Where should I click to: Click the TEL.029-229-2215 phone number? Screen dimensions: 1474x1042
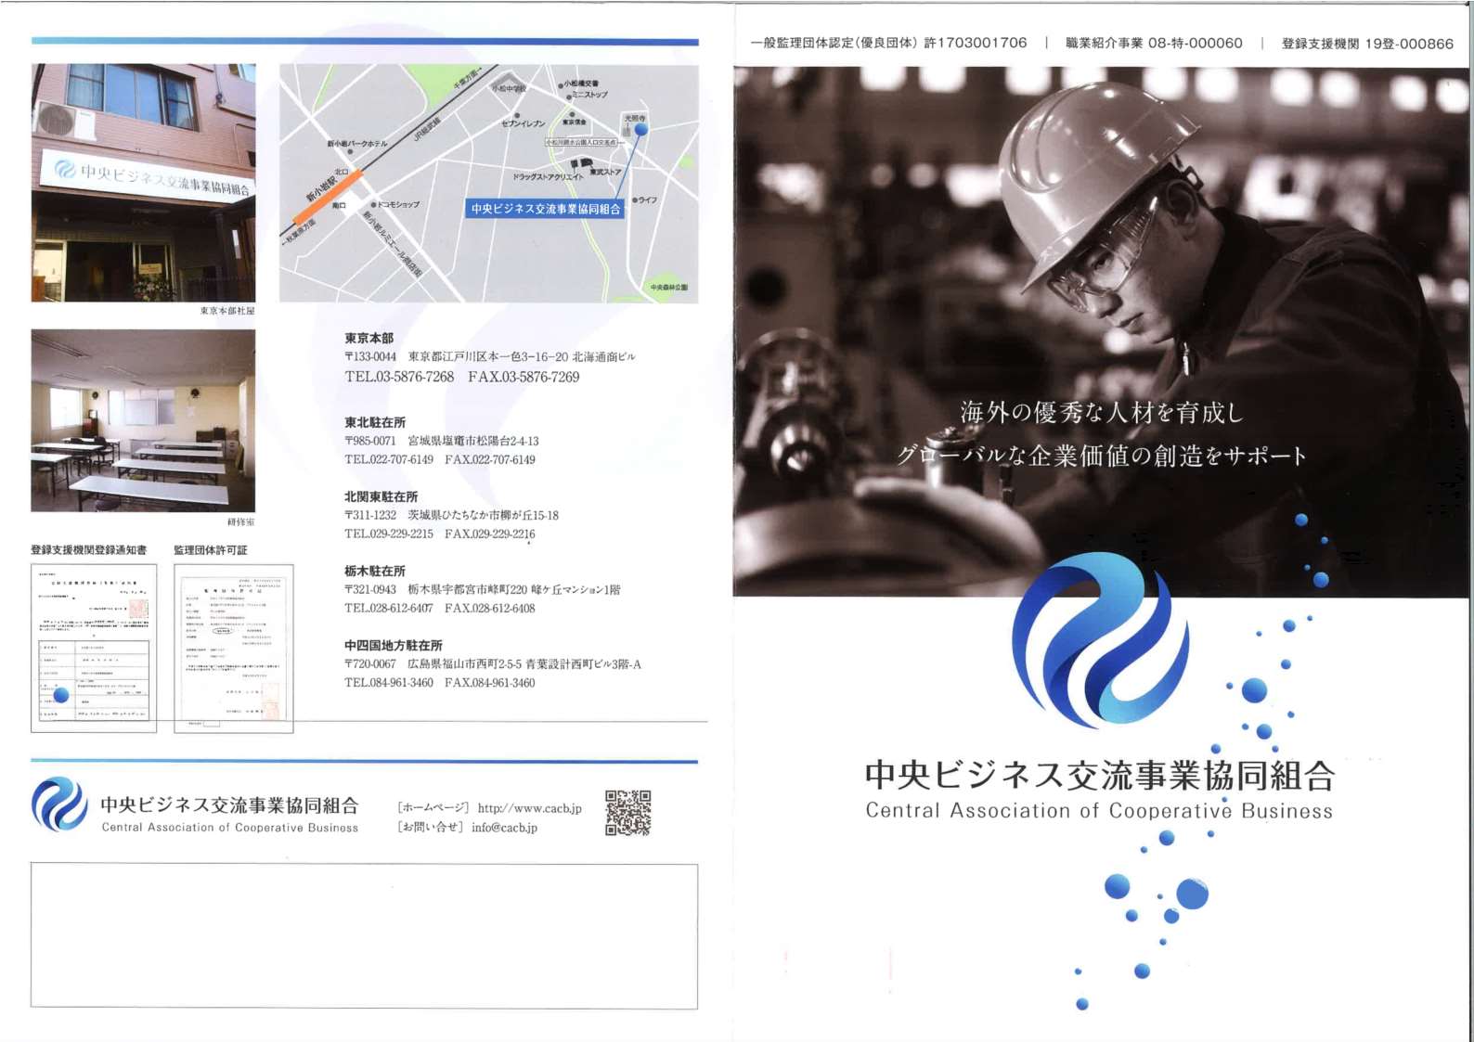coord(389,534)
